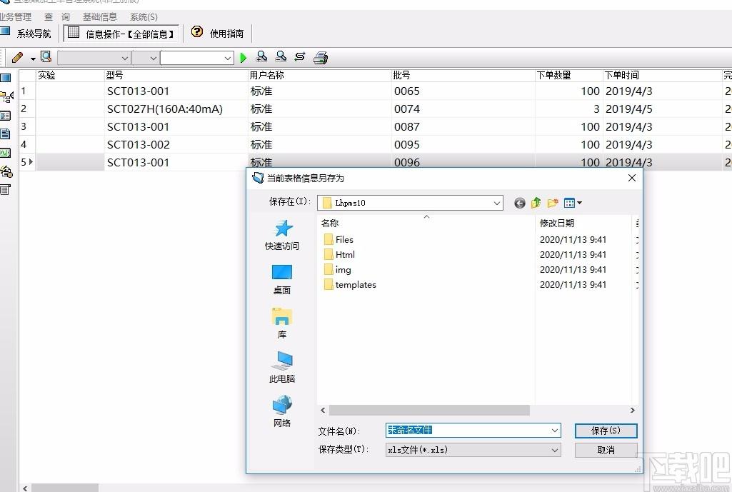Screen dimensions: 732x492
Task: Open the printer icon in toolbar
Action: tap(320, 57)
